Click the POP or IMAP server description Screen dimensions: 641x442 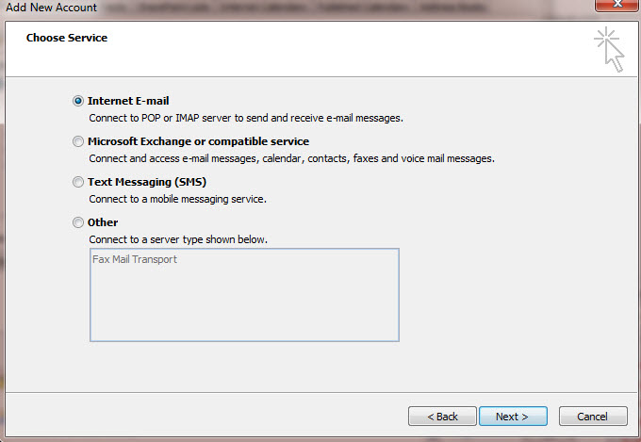click(x=246, y=118)
